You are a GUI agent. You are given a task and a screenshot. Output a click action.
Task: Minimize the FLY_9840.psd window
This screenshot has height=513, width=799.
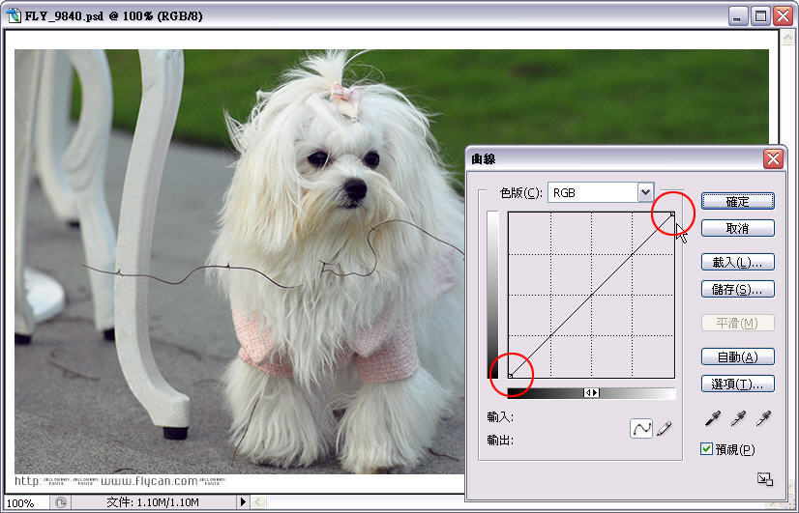click(x=737, y=16)
